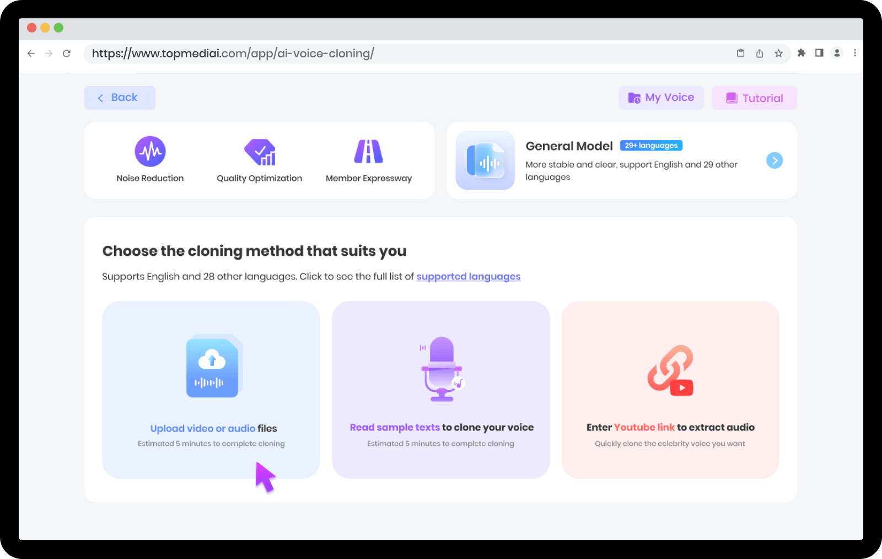
Task: Toggle the browser side panel icon
Action: point(819,53)
